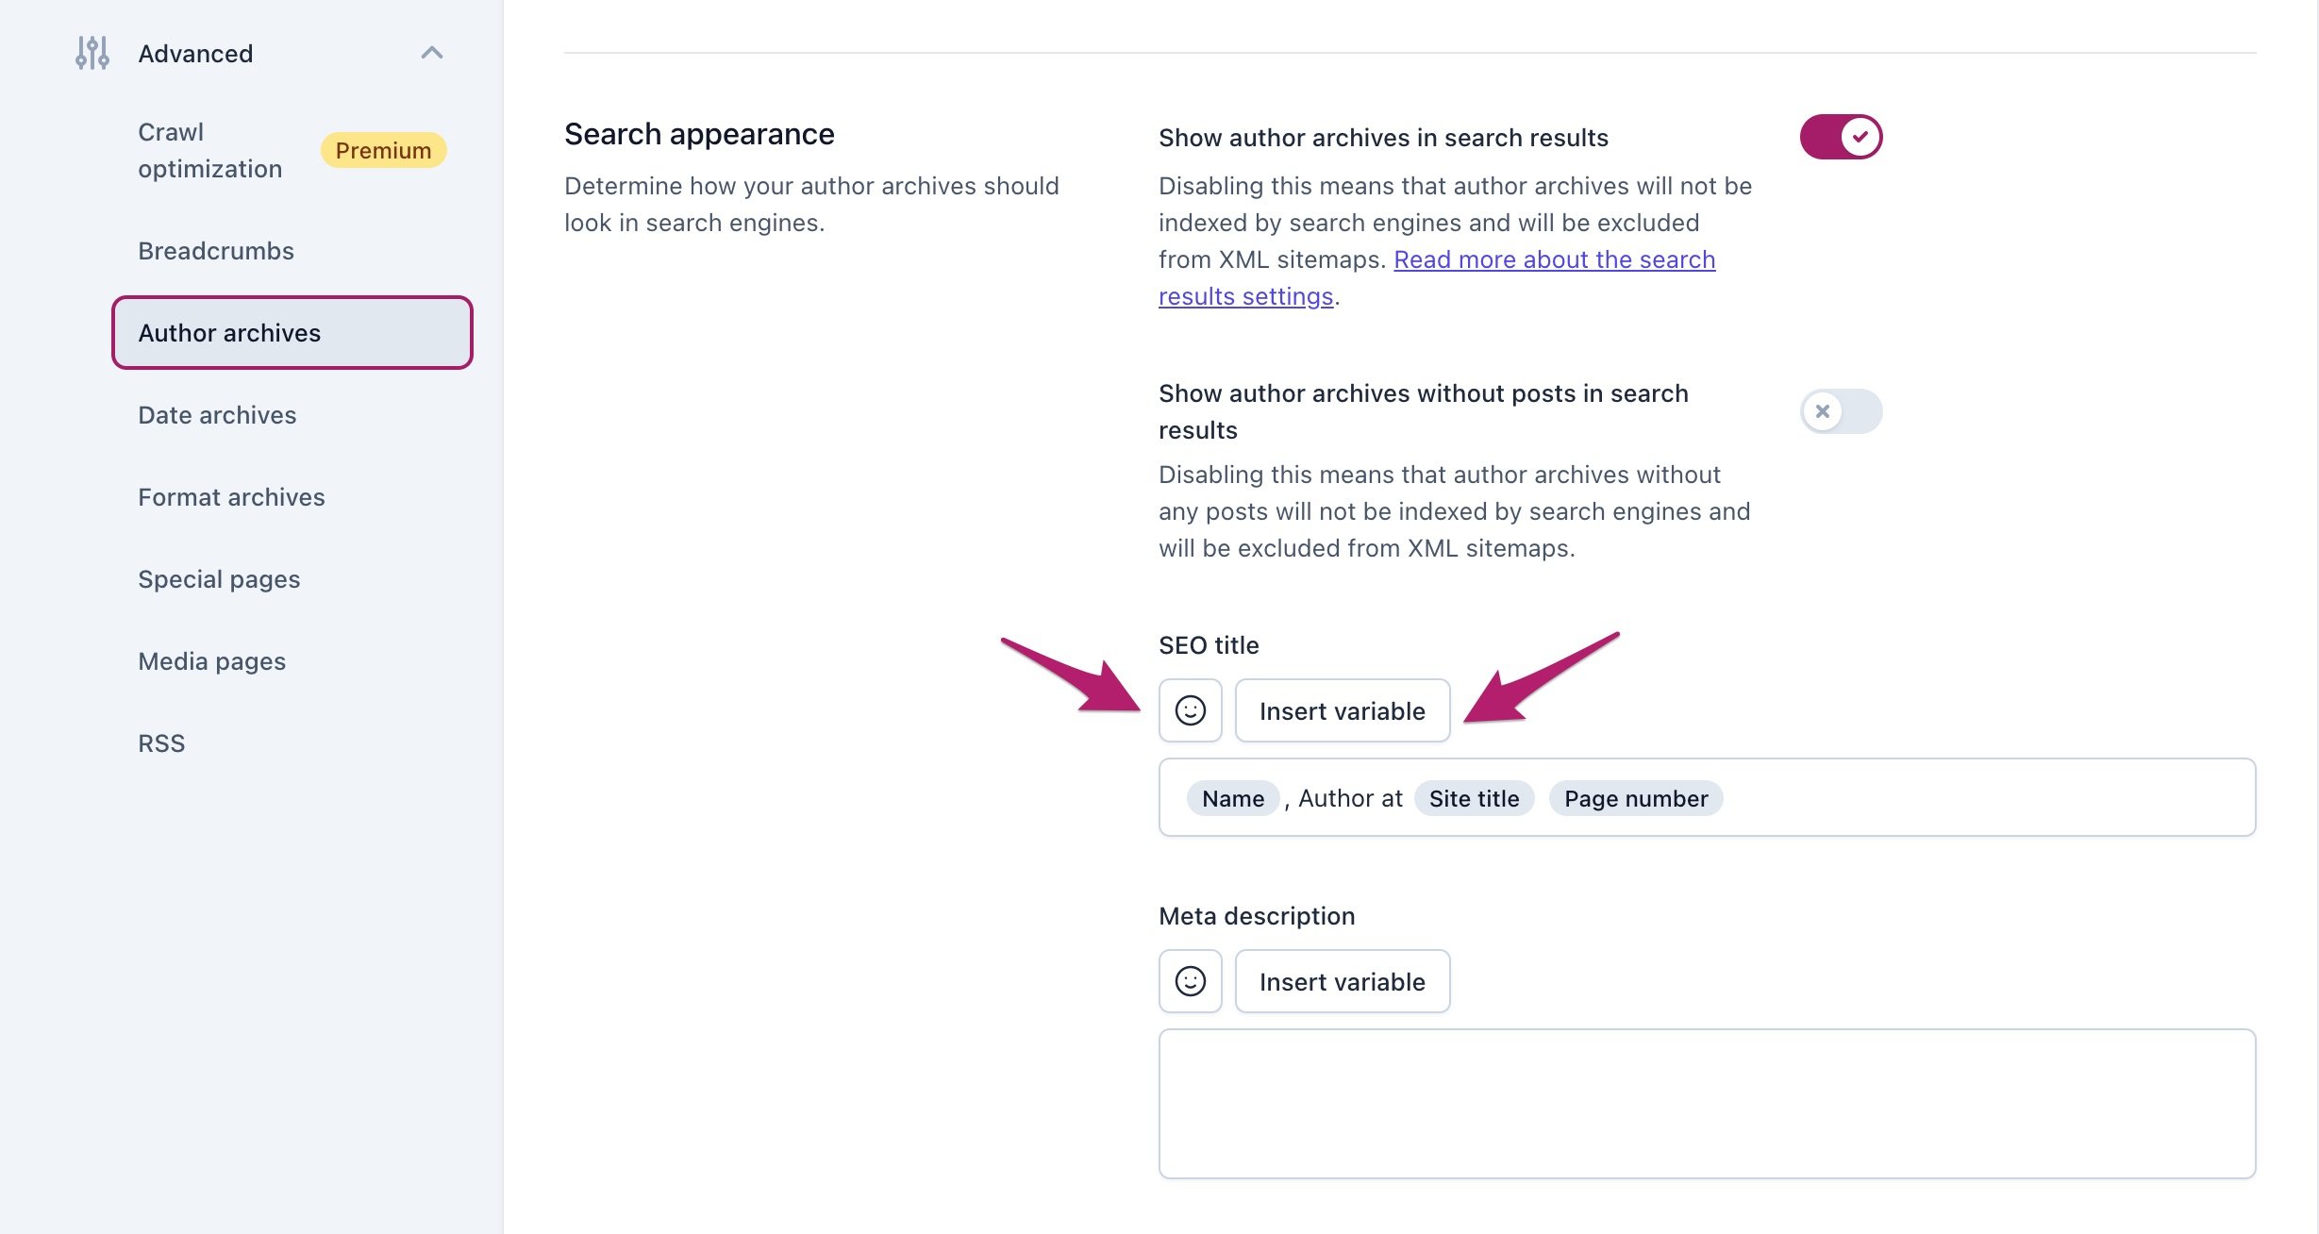2319x1234 pixels.
Task: Toggle Show author archives in search results
Action: 1839,137
